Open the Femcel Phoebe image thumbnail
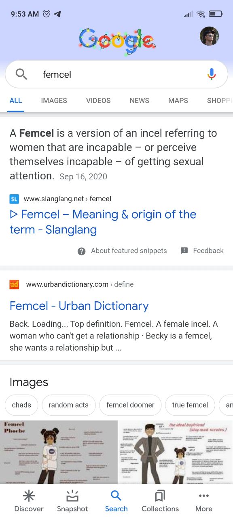 tap(59, 452)
